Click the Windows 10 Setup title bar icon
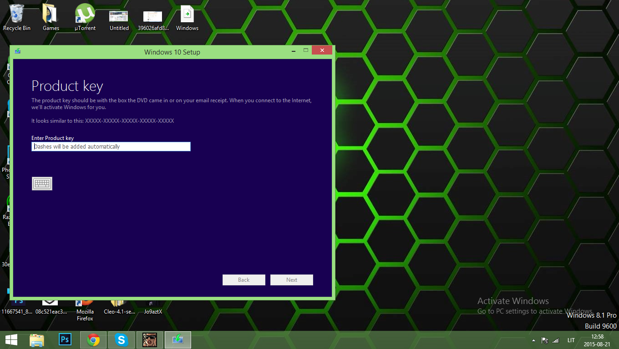 (x=17, y=51)
